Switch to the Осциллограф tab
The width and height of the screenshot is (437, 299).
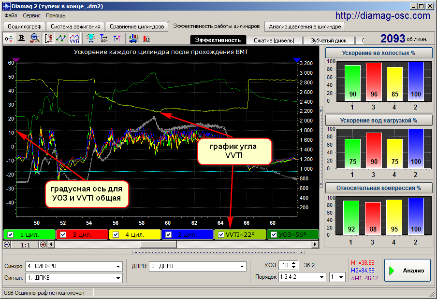(x=25, y=27)
